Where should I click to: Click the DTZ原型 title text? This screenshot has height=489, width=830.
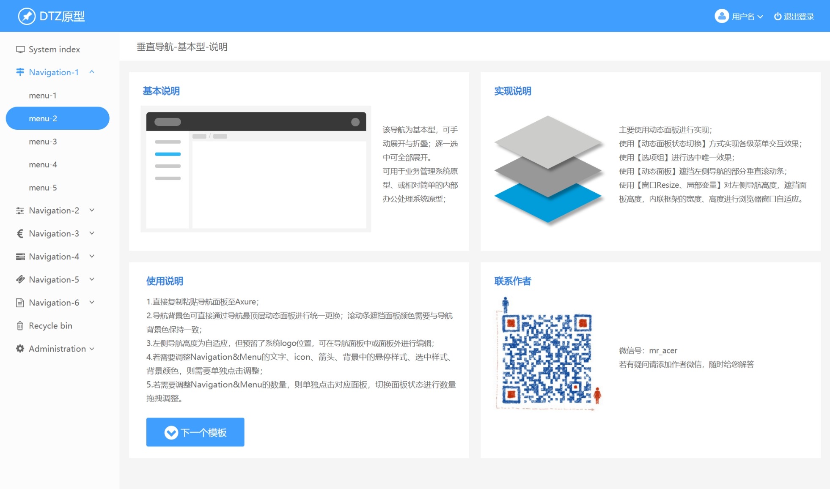62,16
